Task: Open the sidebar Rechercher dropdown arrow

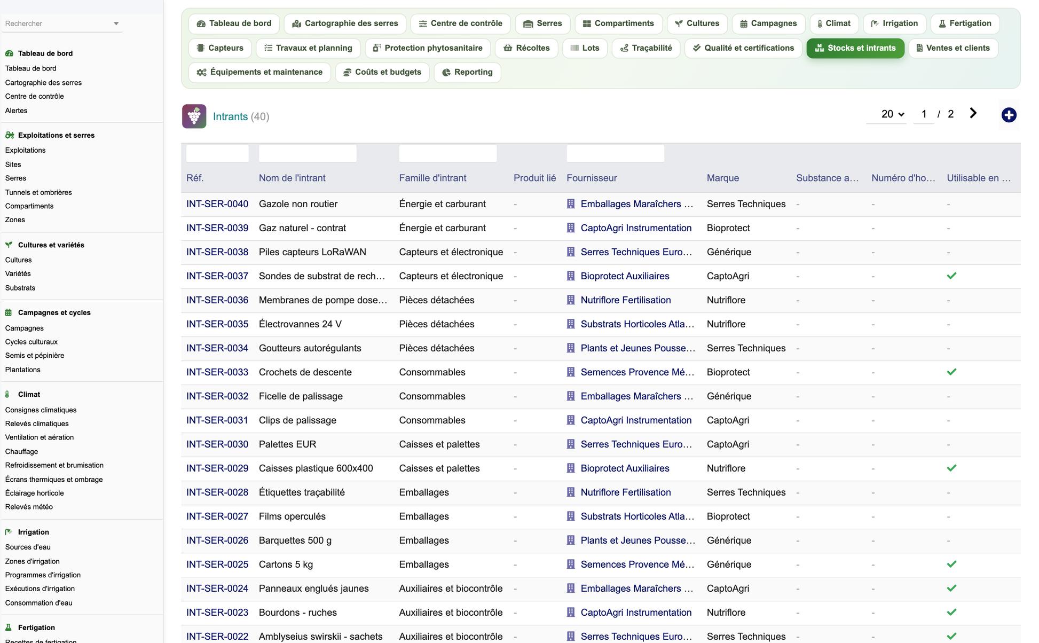Action: click(x=116, y=23)
